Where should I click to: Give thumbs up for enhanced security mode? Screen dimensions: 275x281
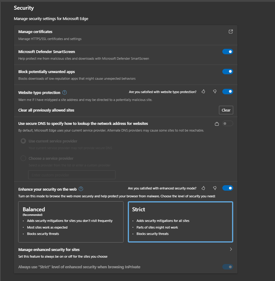click(x=204, y=188)
